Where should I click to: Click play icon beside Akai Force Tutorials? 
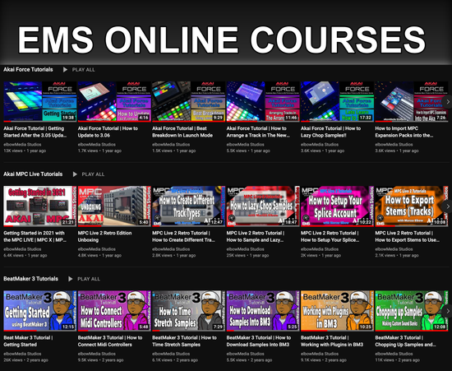pos(65,70)
